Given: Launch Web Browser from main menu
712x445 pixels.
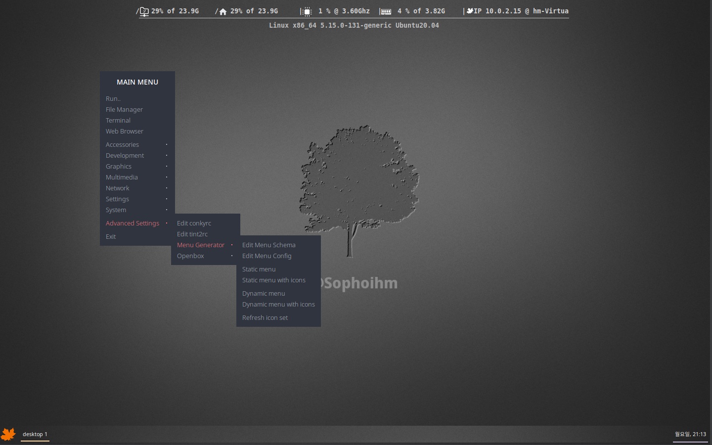Looking at the screenshot, I should 125,131.
